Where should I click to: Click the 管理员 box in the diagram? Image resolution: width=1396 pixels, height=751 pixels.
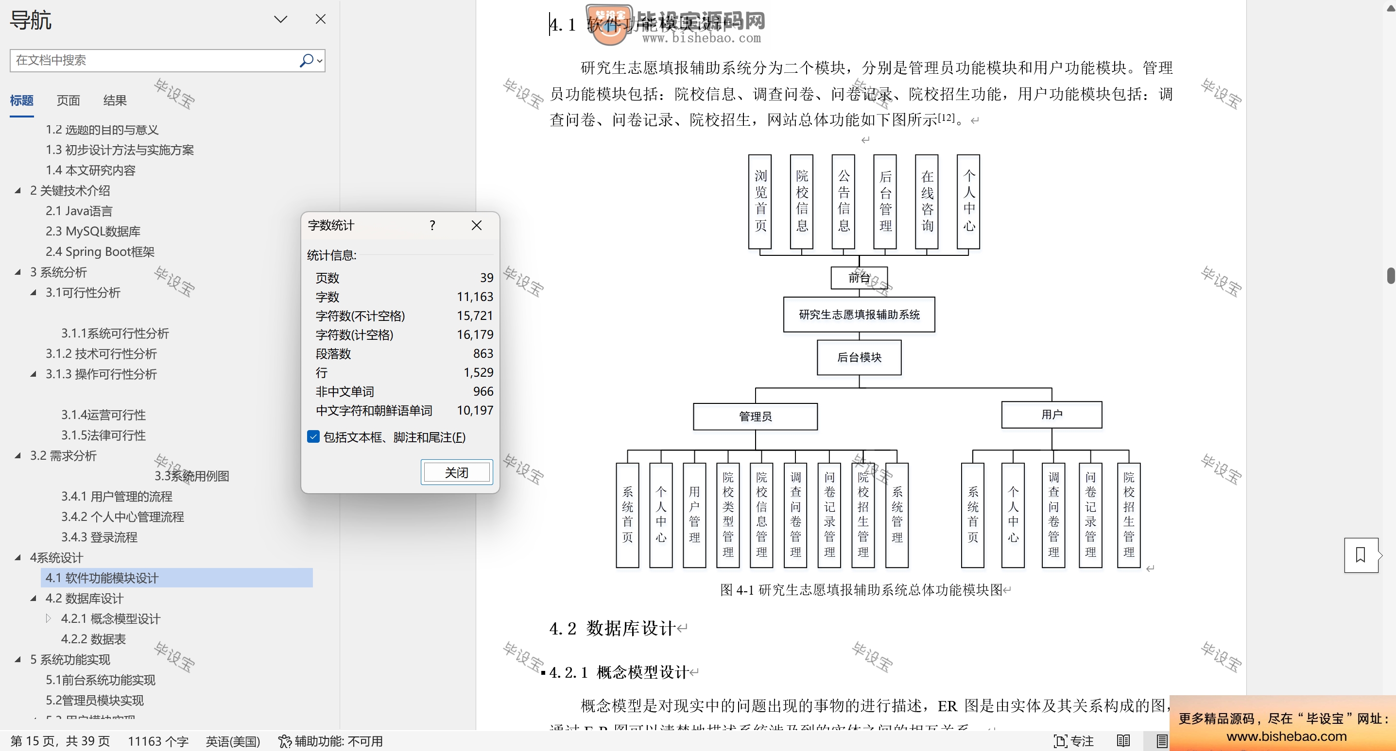click(x=755, y=416)
